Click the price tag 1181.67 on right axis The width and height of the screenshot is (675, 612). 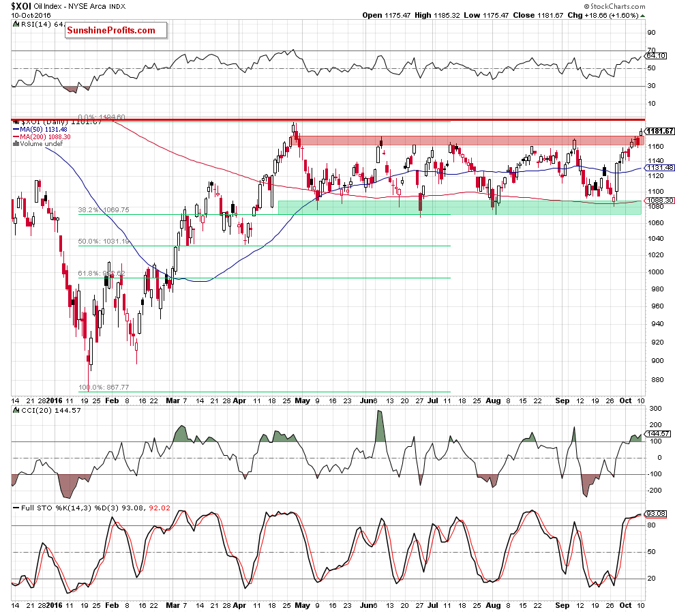(x=659, y=131)
